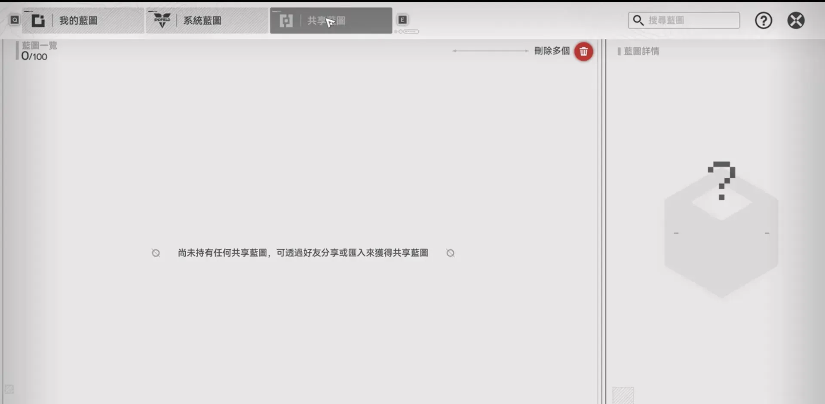Click the Endfield logo on 系統藍圖 tab
Image resolution: width=825 pixels, height=404 pixels.
click(x=162, y=20)
